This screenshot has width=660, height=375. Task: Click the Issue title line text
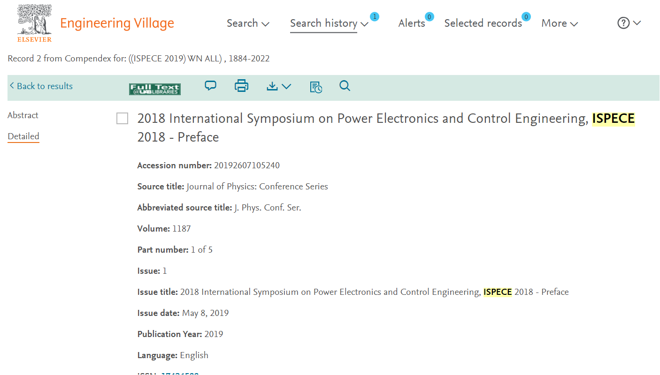[x=375, y=292]
